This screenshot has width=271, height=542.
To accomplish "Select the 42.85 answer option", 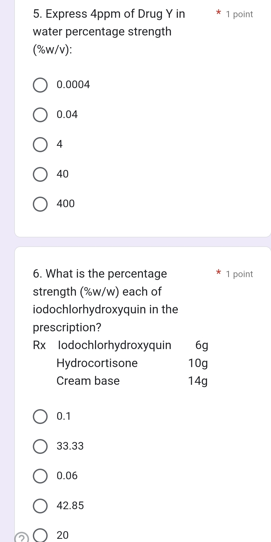I will click(x=40, y=506).
